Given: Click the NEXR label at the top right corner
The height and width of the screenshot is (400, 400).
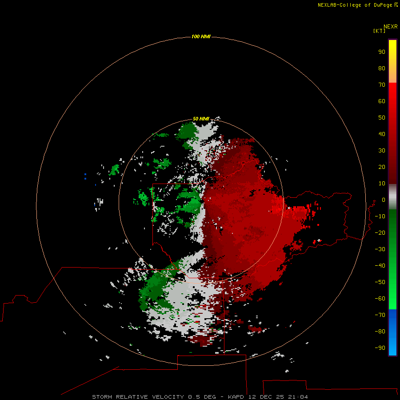Looking at the screenshot, I should click(x=391, y=27).
